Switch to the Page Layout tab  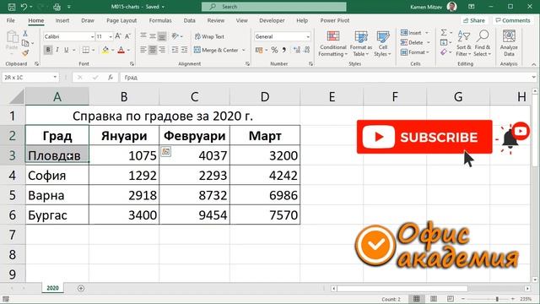[121, 20]
